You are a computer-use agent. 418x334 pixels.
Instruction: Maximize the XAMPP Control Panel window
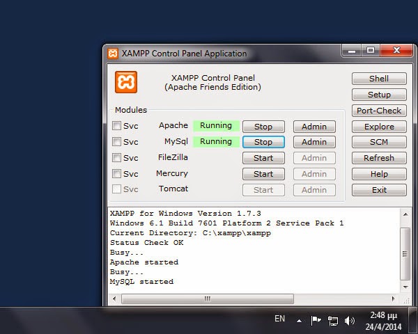pos(371,51)
